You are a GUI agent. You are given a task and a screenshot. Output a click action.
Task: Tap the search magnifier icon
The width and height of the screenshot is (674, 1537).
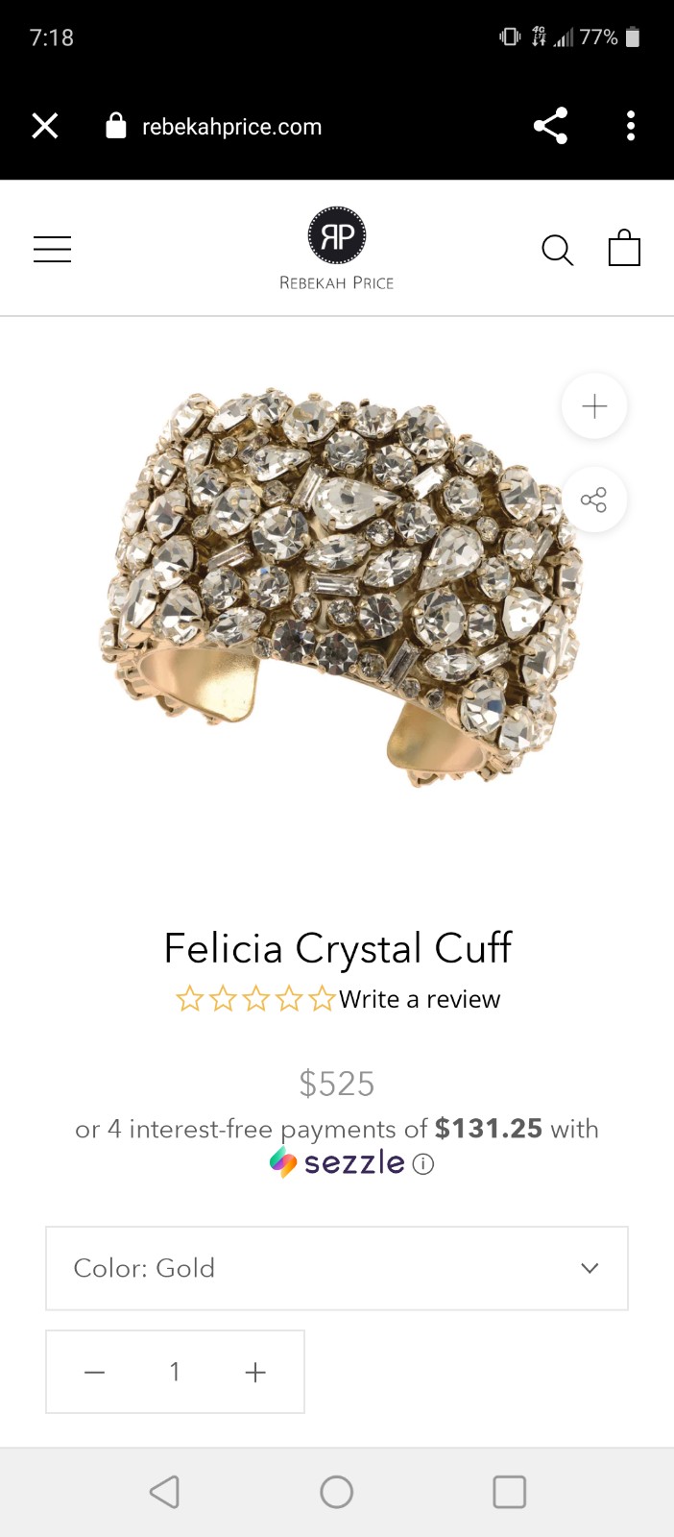point(557,250)
